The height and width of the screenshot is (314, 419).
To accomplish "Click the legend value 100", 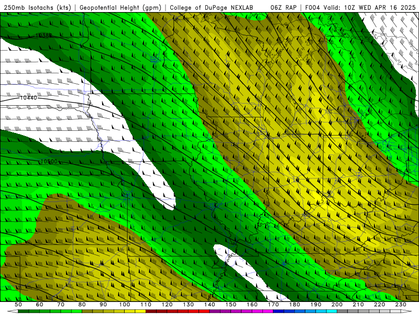I will [125, 305].
